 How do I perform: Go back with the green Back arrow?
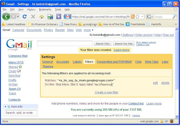(x=6, y=16)
